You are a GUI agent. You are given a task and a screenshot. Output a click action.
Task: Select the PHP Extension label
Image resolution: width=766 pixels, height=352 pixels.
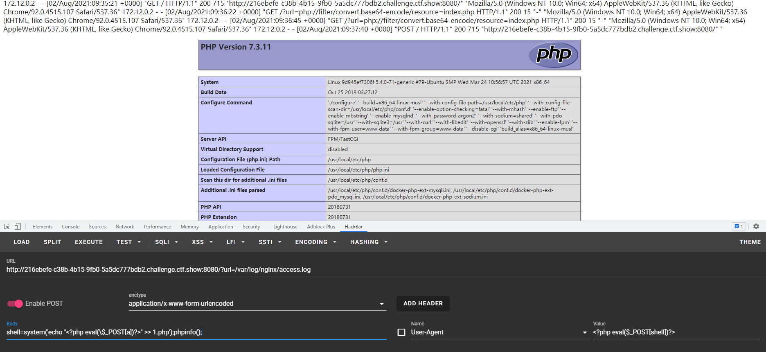[x=219, y=217]
